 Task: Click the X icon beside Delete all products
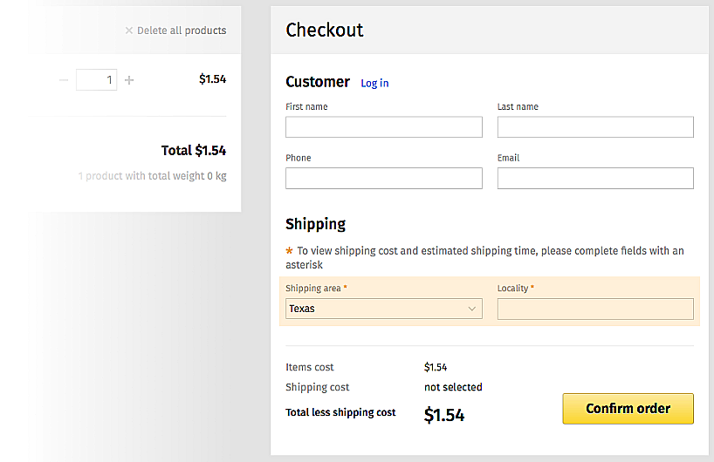point(129,31)
